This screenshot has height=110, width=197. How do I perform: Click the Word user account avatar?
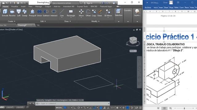171,2
